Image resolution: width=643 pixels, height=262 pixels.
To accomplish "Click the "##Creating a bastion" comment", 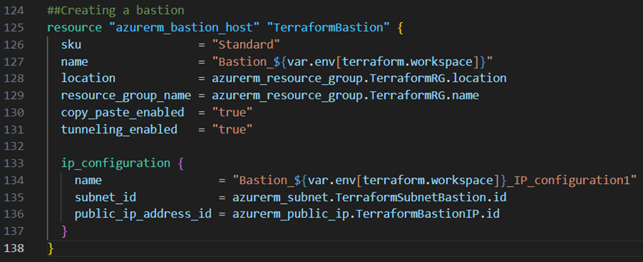I will pyautogui.click(x=116, y=10).
